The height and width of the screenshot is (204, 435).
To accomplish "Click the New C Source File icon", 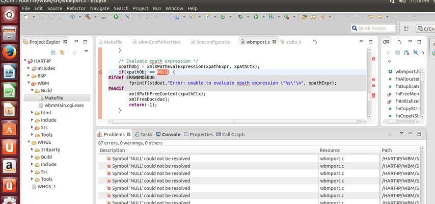I will tap(207, 17).
